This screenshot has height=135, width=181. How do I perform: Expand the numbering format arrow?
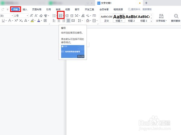63,16
